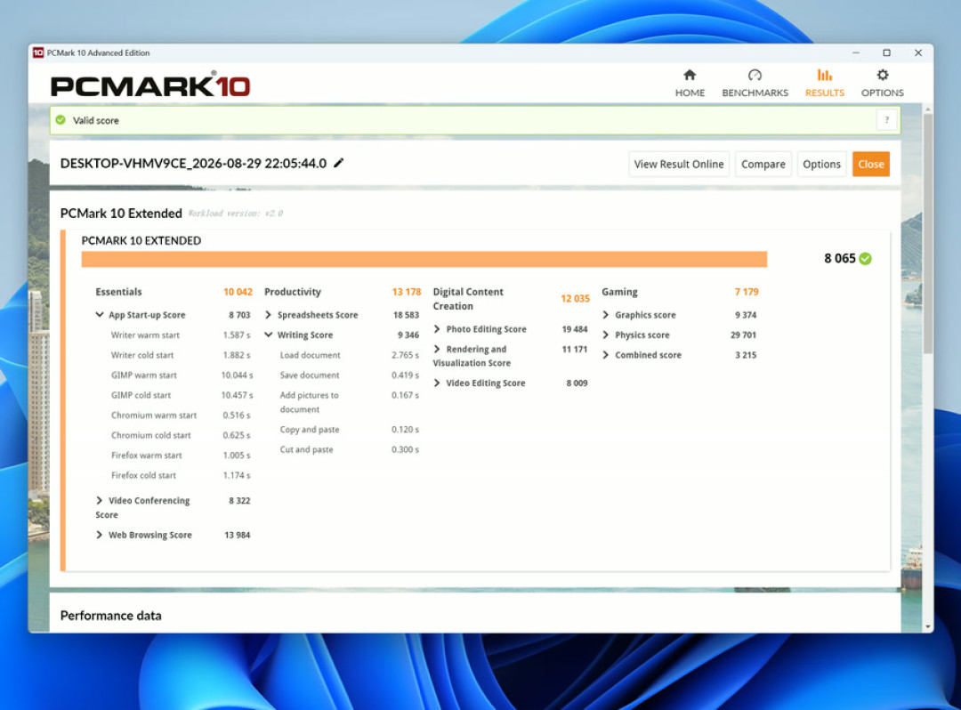Click pencil icon to rename result
Image resolution: width=961 pixels, height=710 pixels.
[338, 163]
